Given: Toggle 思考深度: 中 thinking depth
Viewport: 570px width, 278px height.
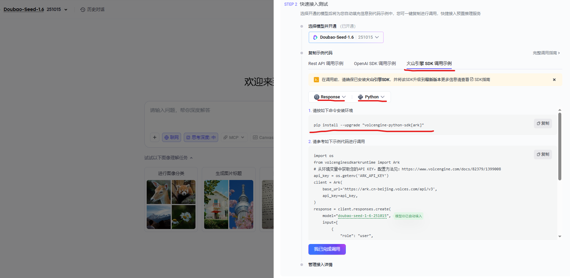Looking at the screenshot, I should 201,137.
